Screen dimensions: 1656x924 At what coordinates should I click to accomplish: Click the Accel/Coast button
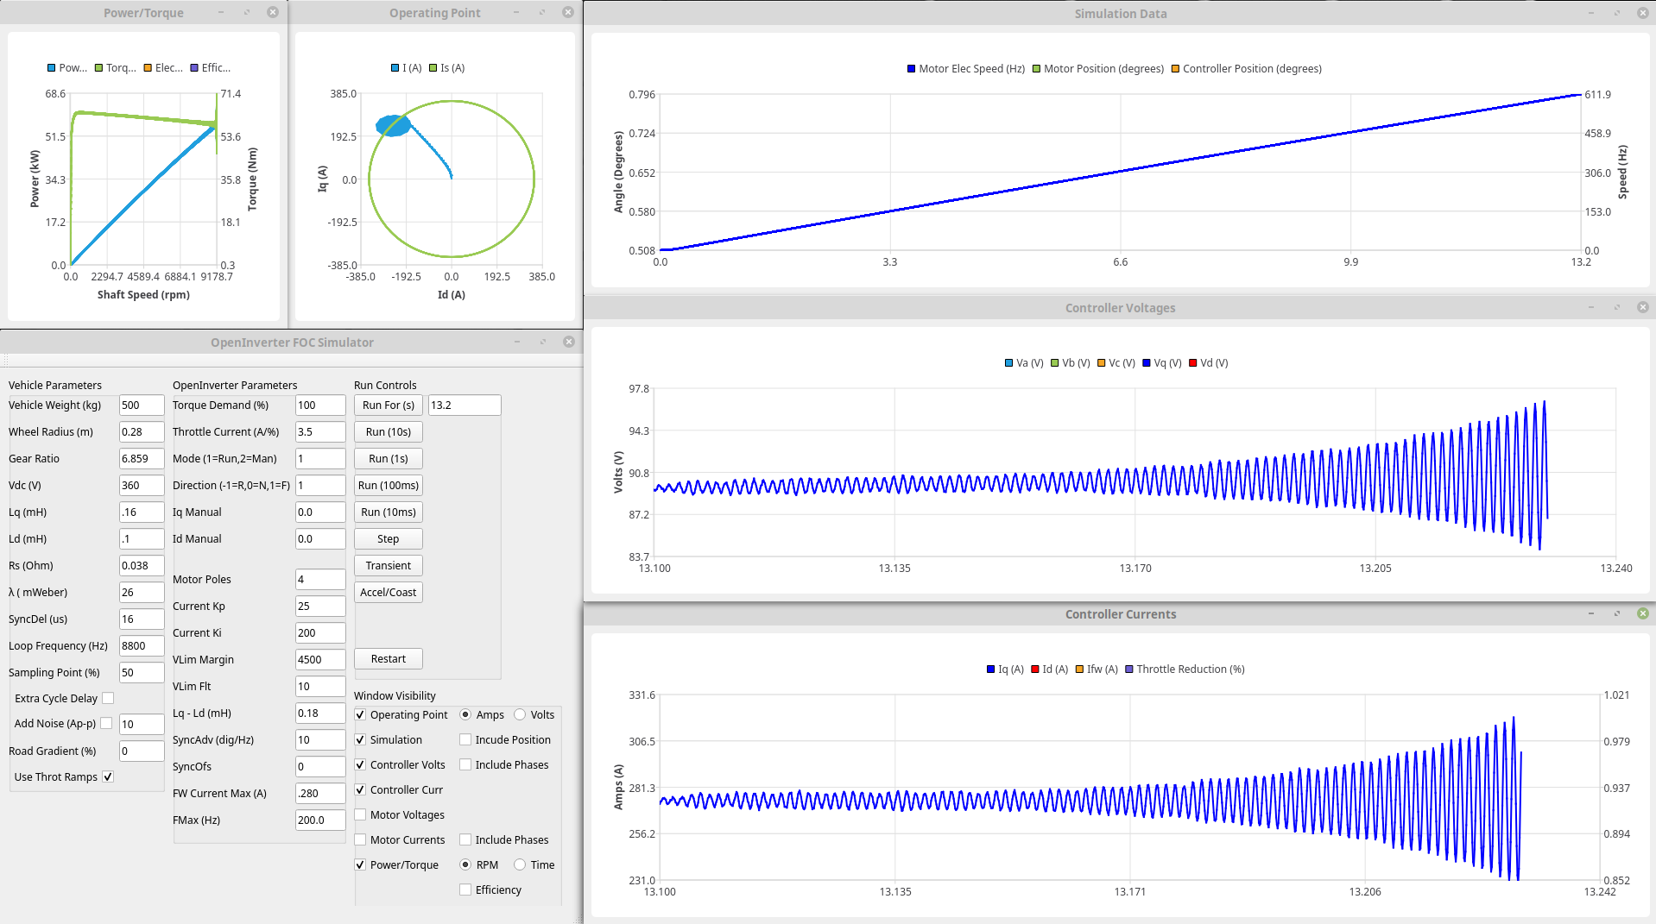pos(388,593)
